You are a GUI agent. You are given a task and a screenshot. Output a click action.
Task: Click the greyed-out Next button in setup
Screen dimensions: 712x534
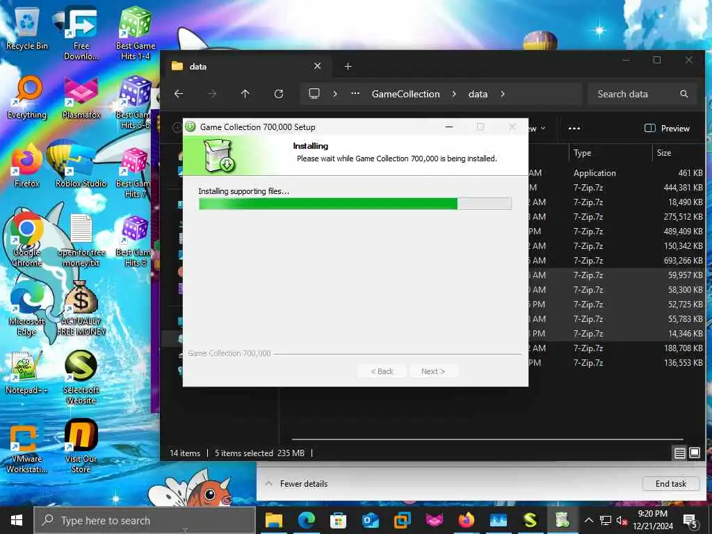tap(433, 371)
